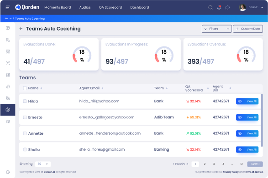Open the notifications bell icon
The height and width of the screenshot is (178, 268).
[x=219, y=7]
